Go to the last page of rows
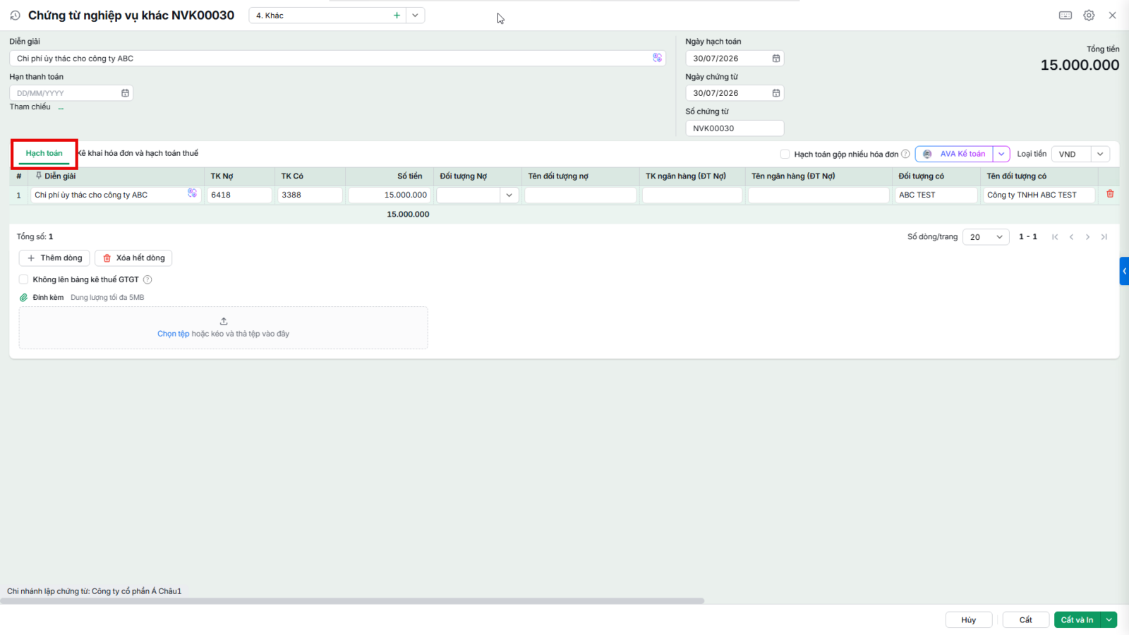1129x635 pixels. tap(1104, 237)
